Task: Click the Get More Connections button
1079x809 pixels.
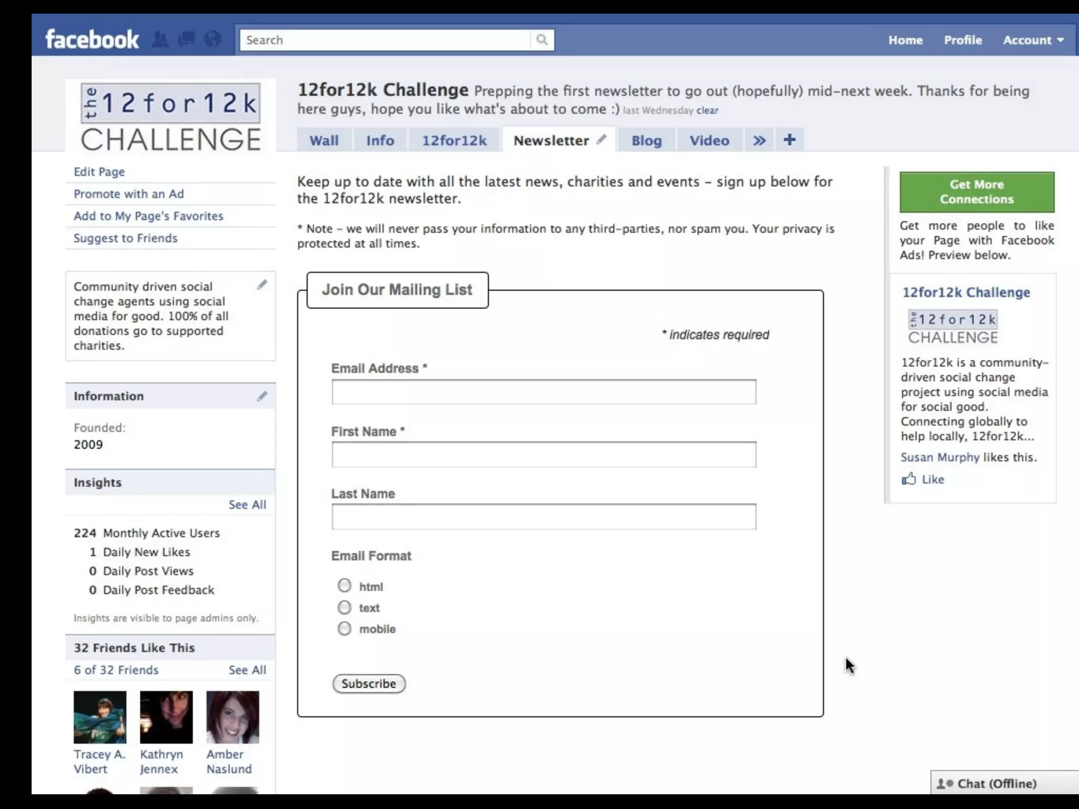Action: (x=976, y=192)
